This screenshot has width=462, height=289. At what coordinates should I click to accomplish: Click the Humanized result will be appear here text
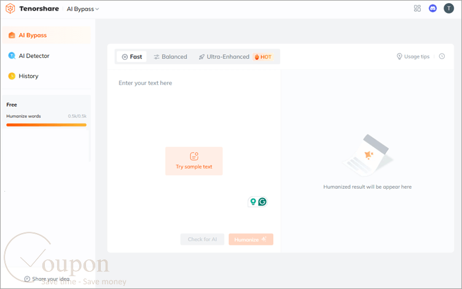click(367, 187)
